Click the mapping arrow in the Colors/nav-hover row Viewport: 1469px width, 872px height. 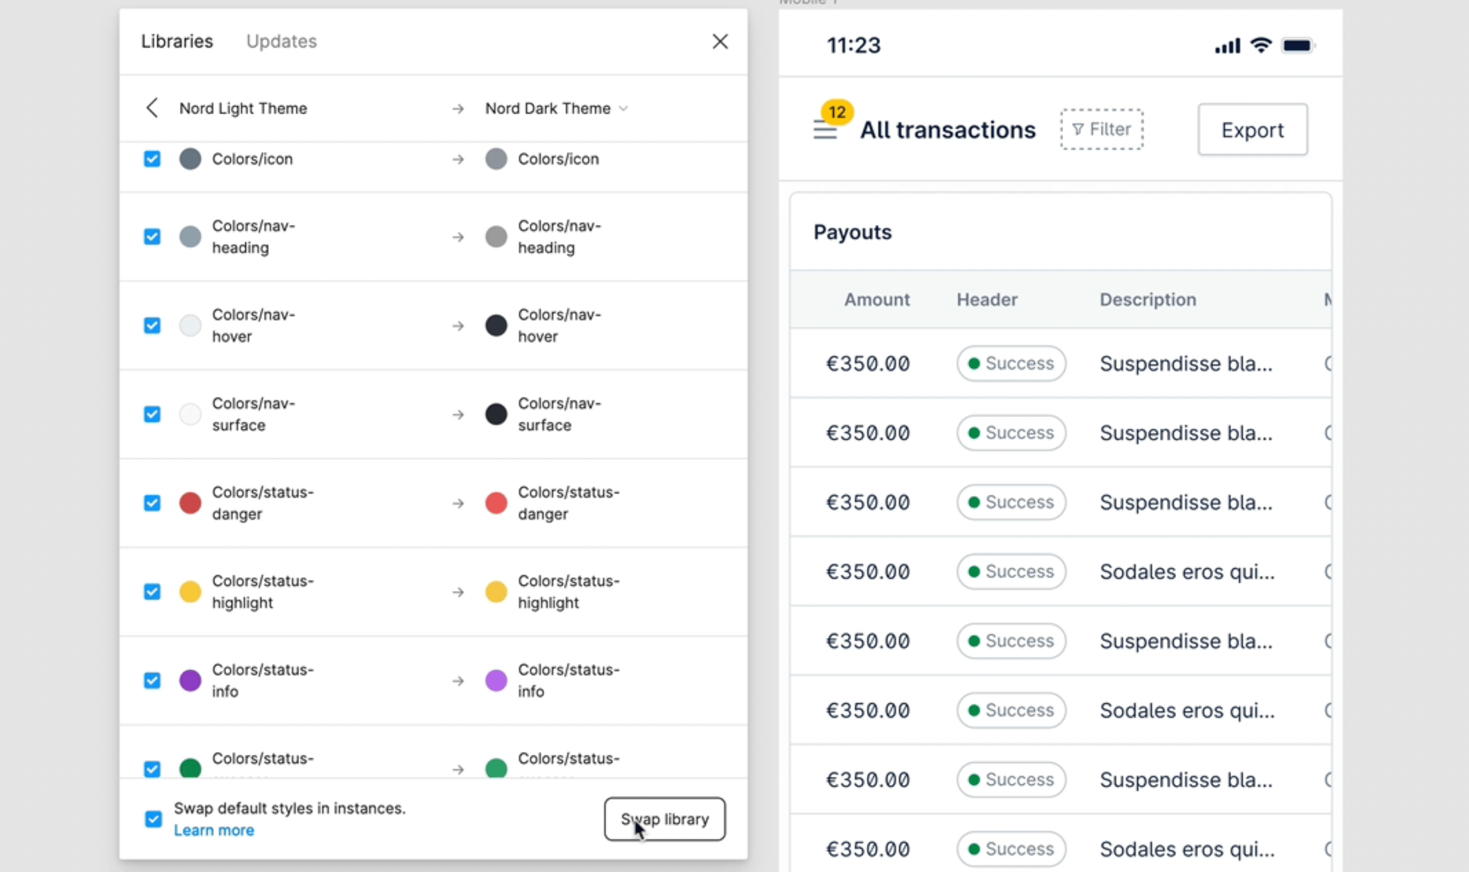(x=458, y=326)
